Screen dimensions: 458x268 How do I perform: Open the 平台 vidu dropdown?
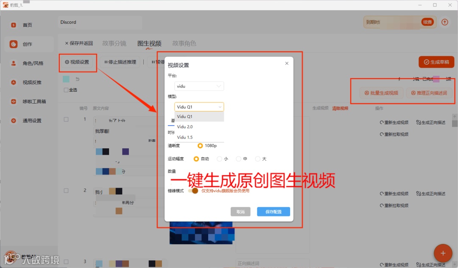199,86
